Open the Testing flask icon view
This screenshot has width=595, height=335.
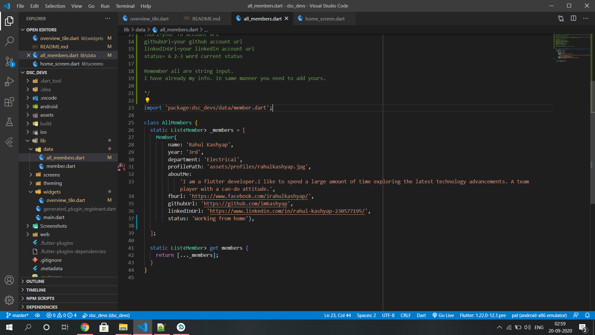coord(9,122)
